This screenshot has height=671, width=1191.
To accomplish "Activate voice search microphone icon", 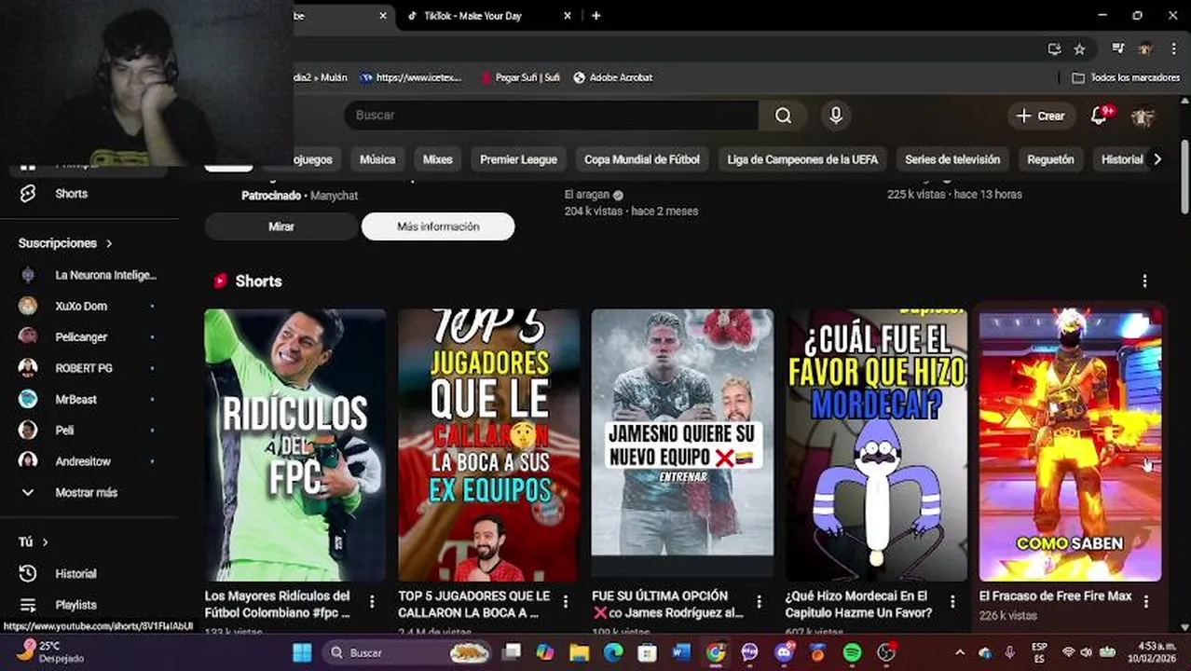I will click(836, 116).
